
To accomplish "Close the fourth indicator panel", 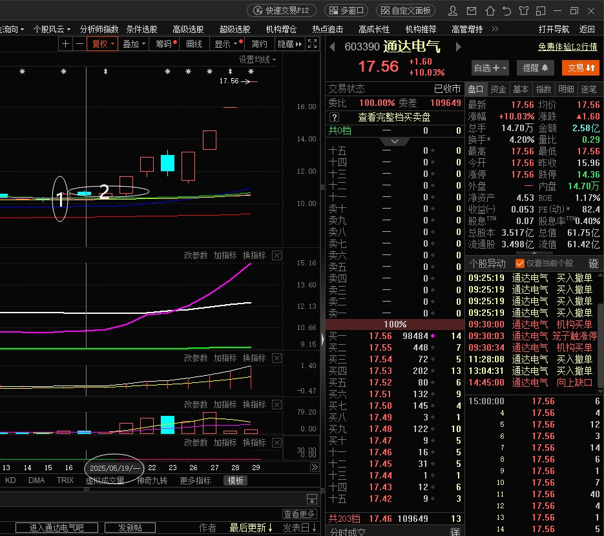I will [x=276, y=442].
